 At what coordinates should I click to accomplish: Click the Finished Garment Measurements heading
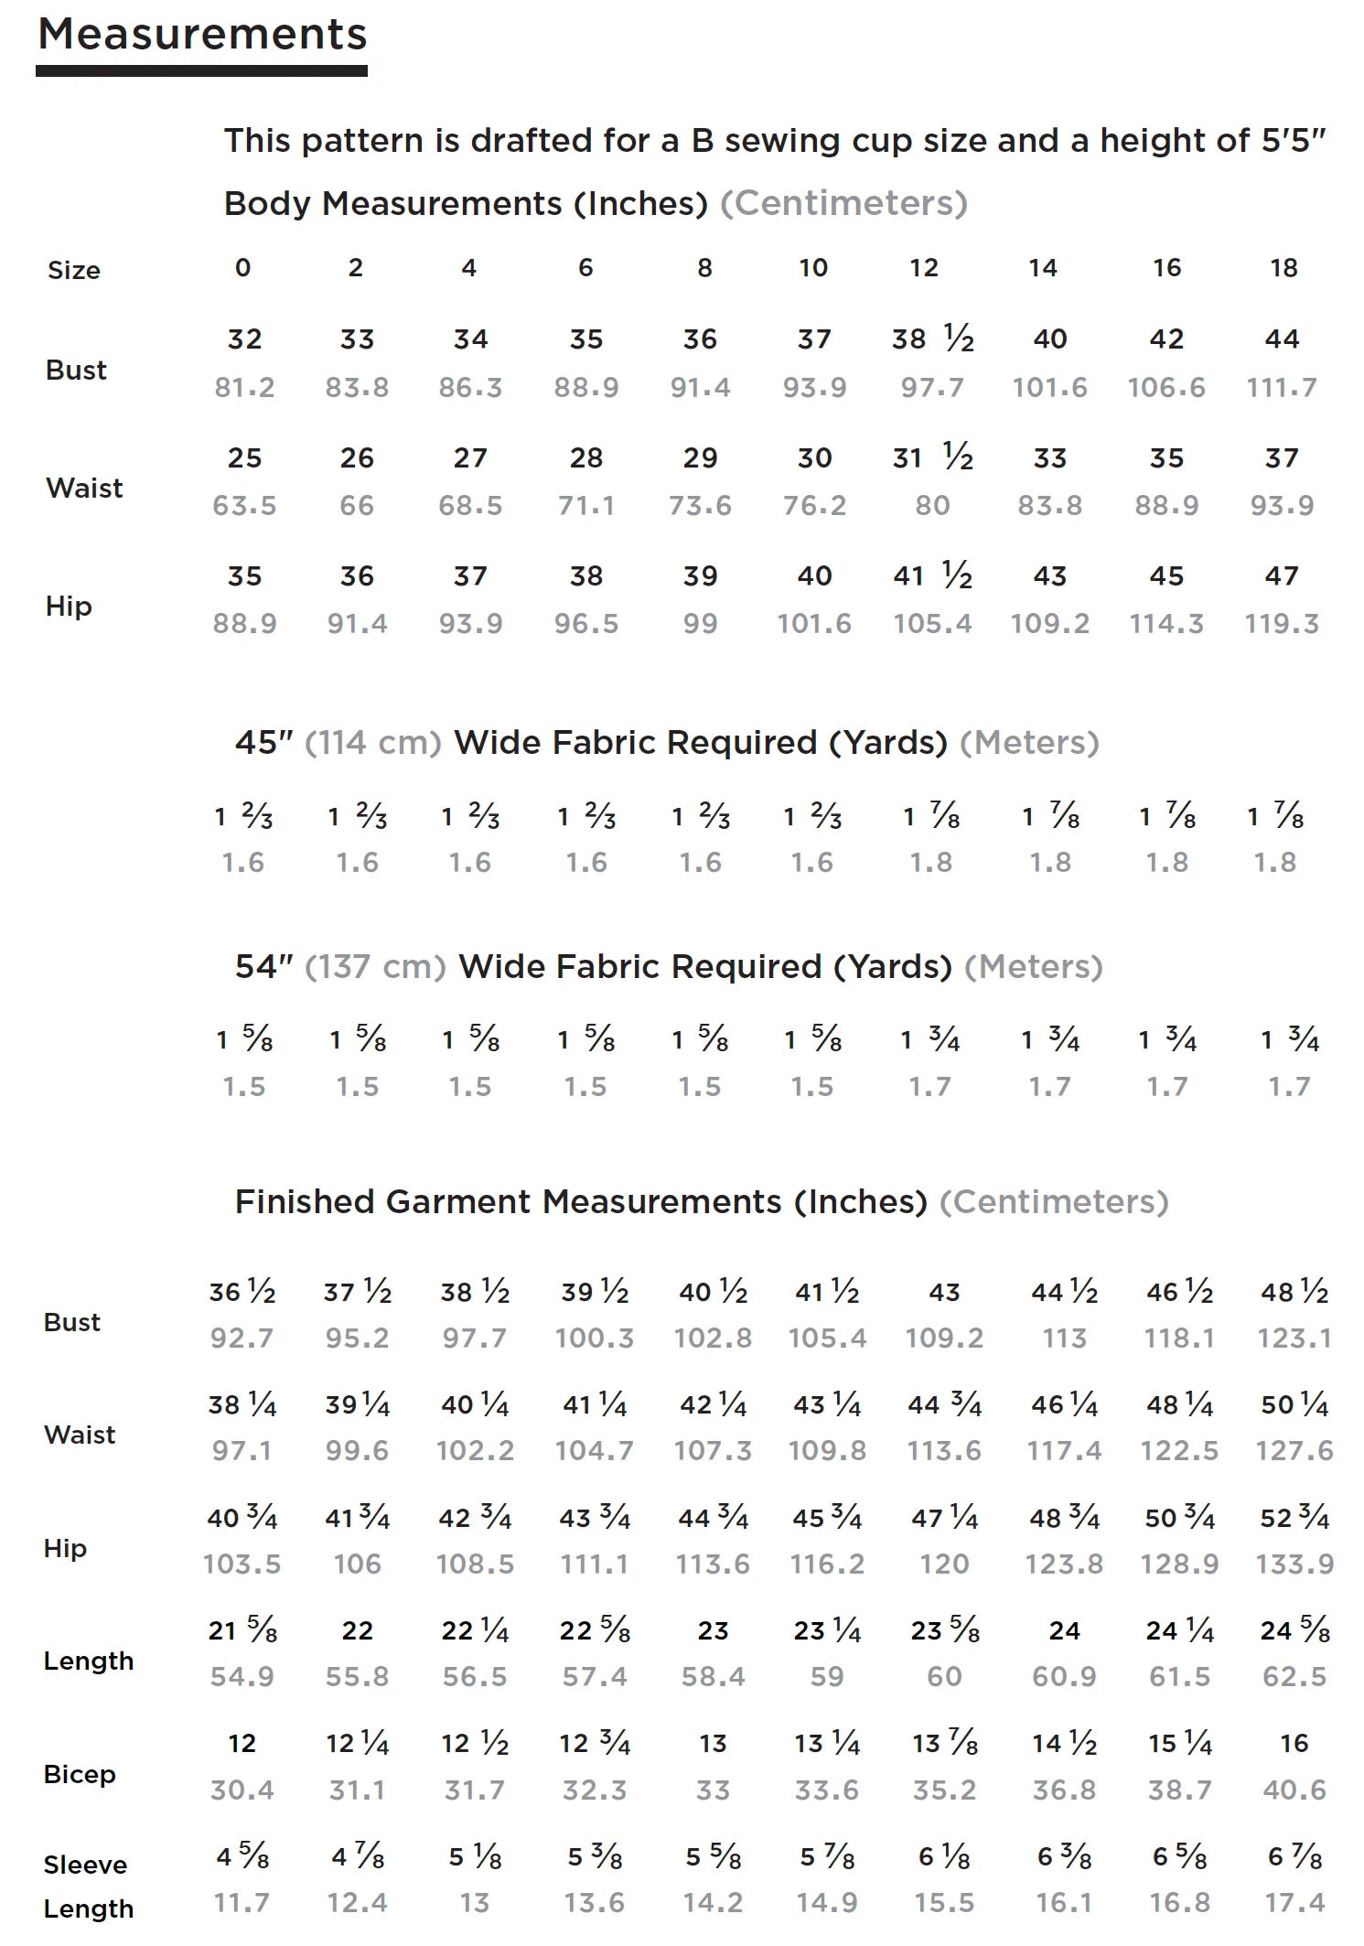(x=702, y=1201)
